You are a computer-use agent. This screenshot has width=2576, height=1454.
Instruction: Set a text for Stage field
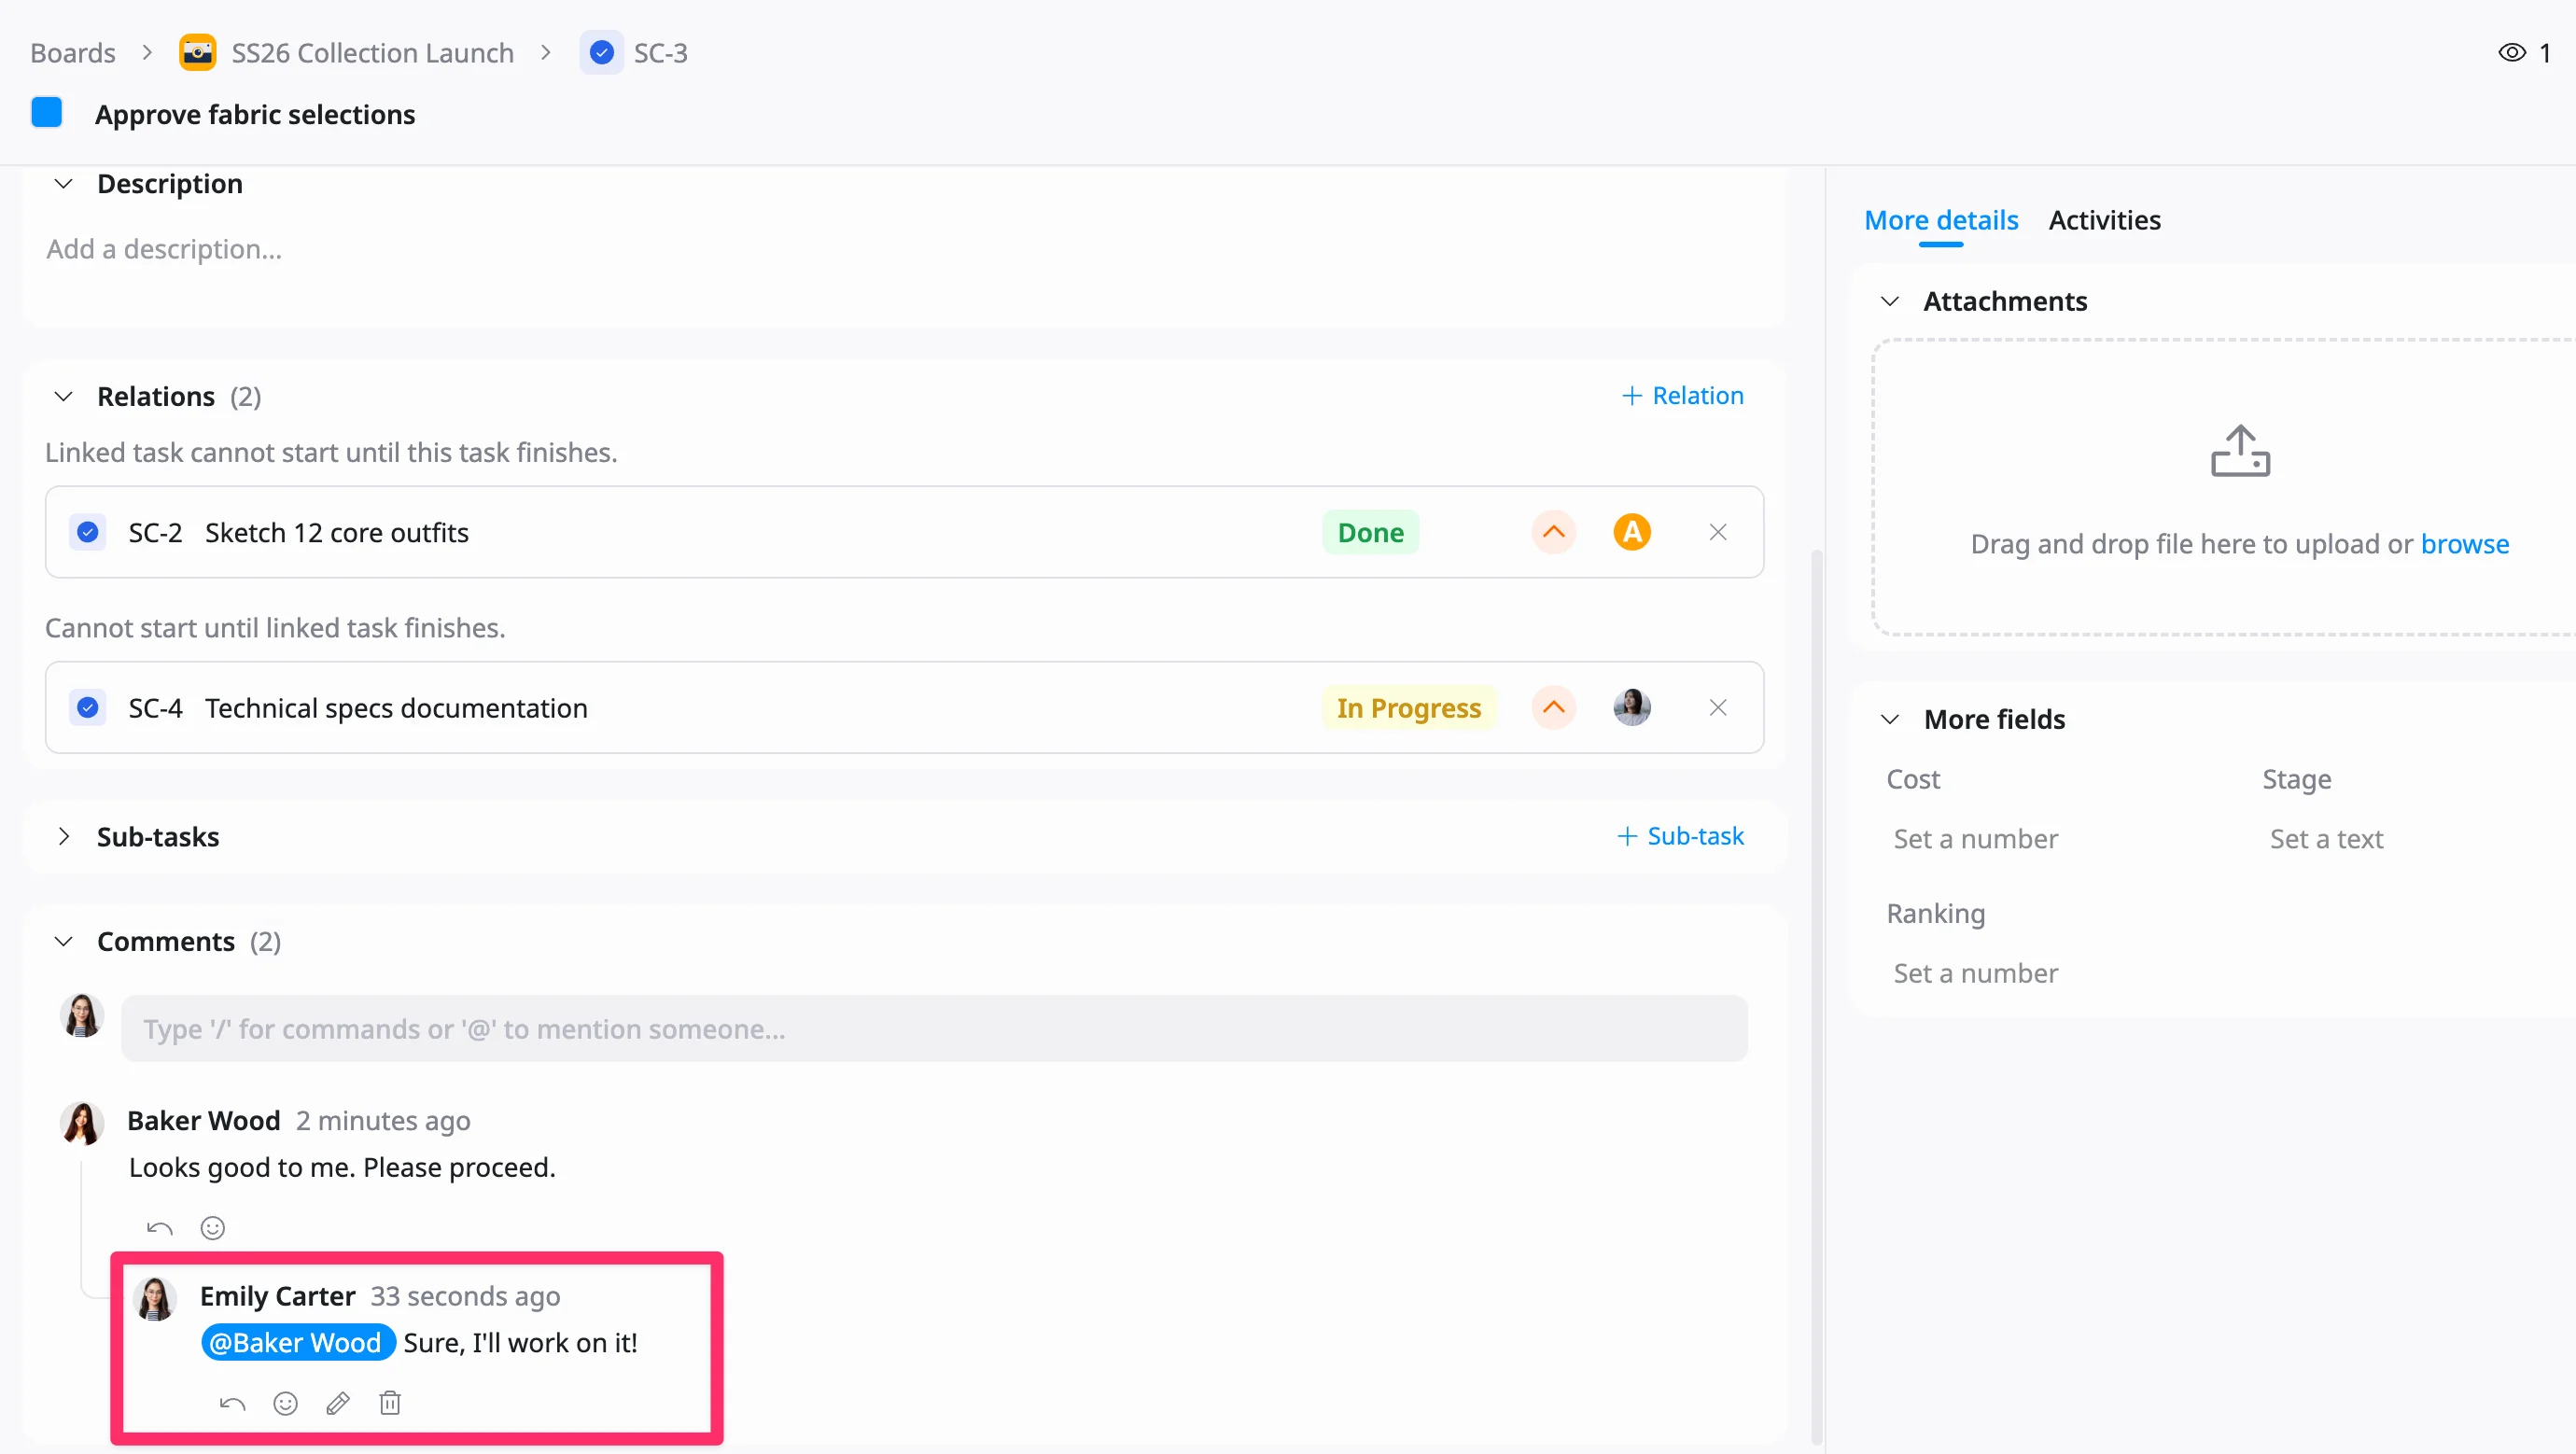pos(2326,839)
